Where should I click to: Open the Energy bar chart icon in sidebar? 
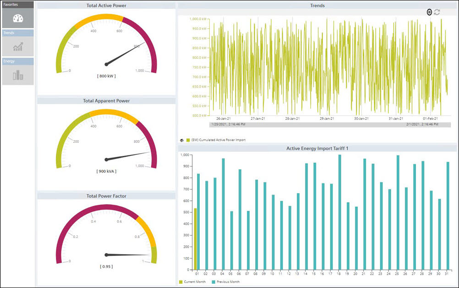(18, 75)
